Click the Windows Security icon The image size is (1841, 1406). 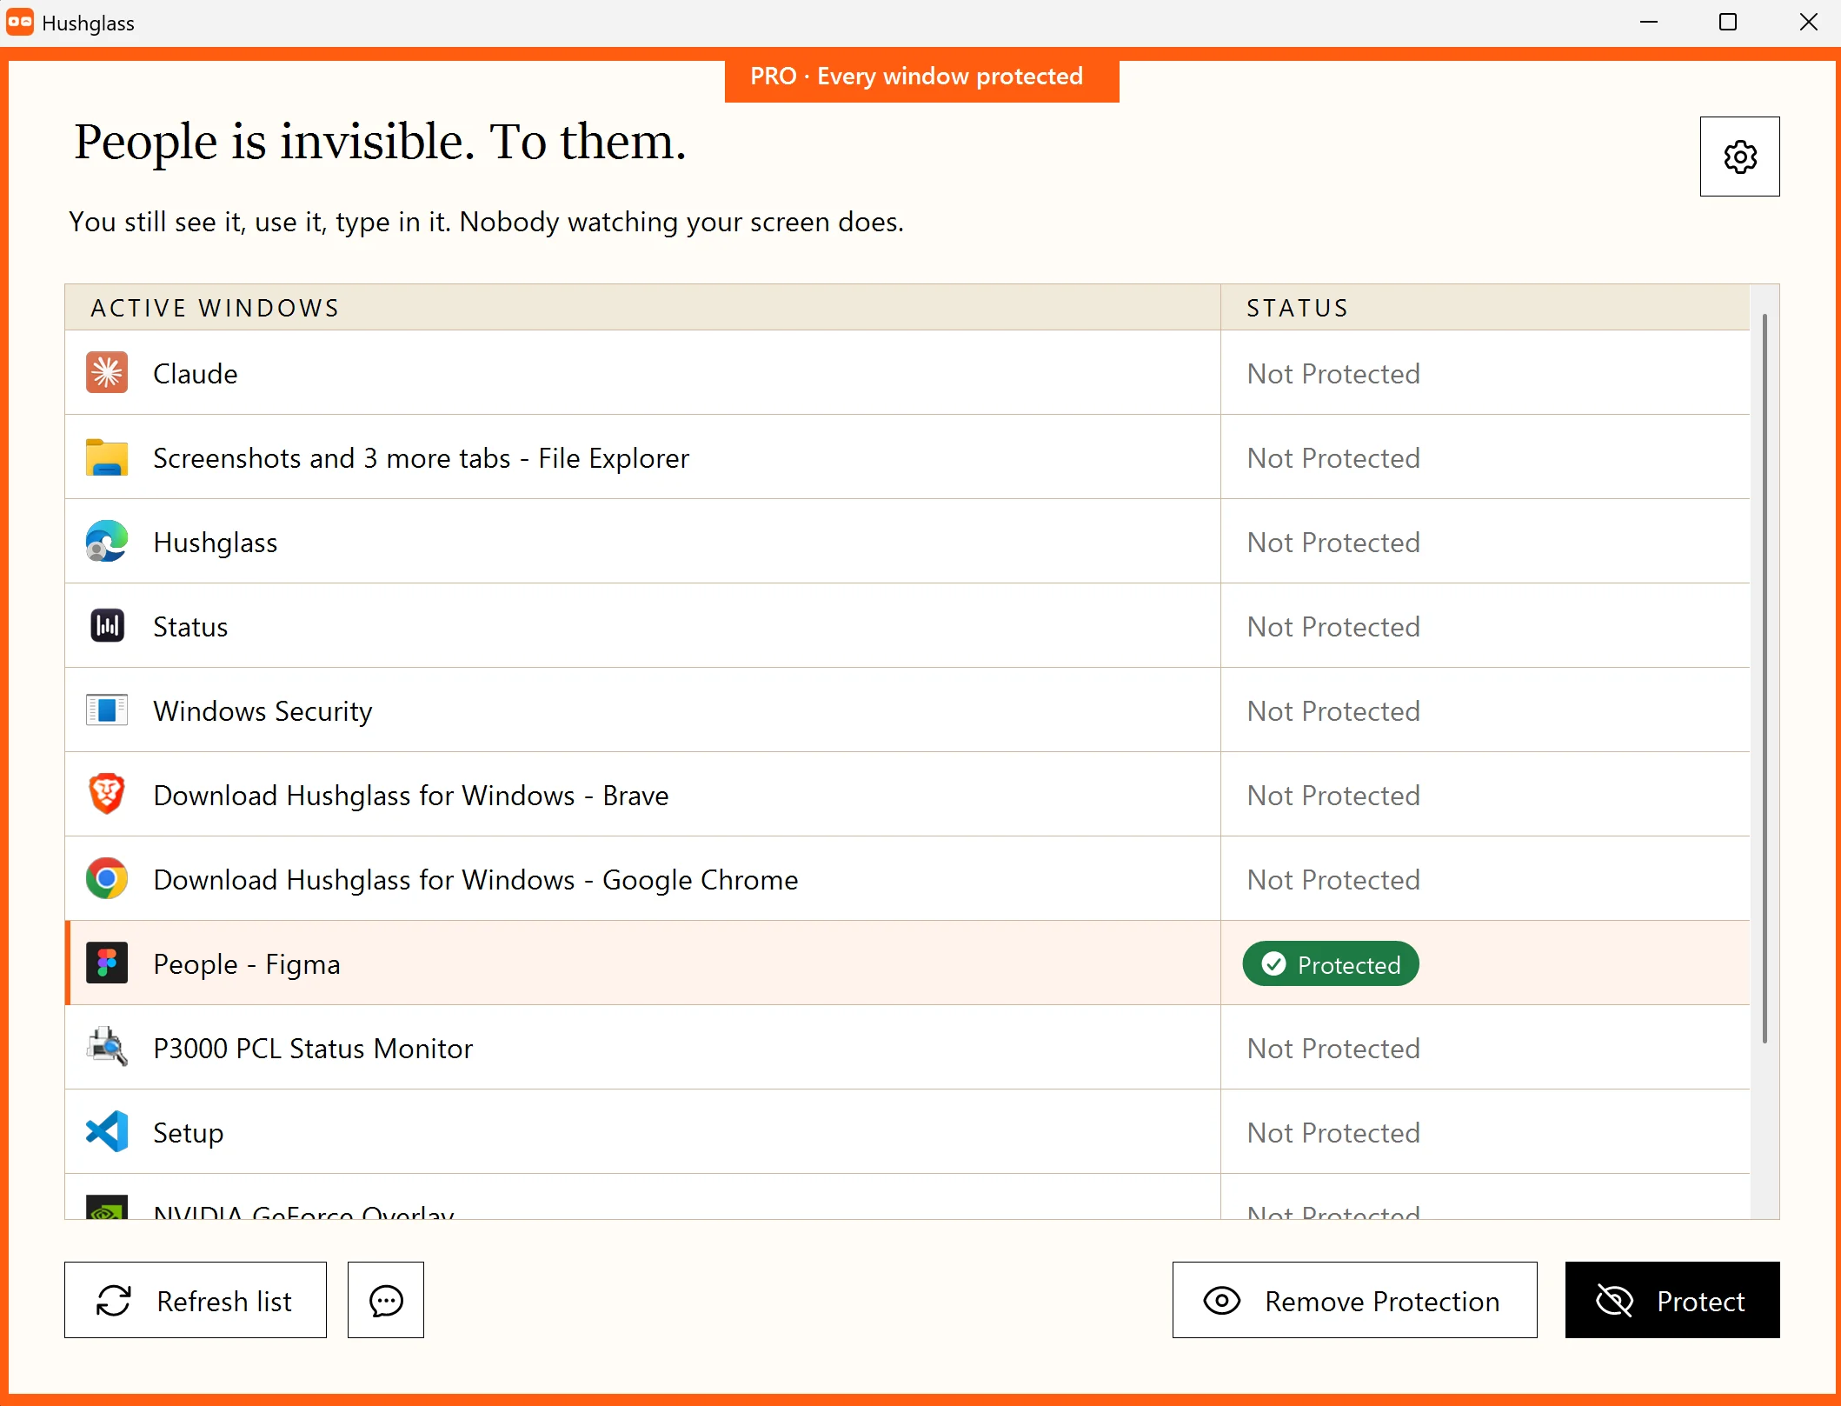tap(107, 710)
